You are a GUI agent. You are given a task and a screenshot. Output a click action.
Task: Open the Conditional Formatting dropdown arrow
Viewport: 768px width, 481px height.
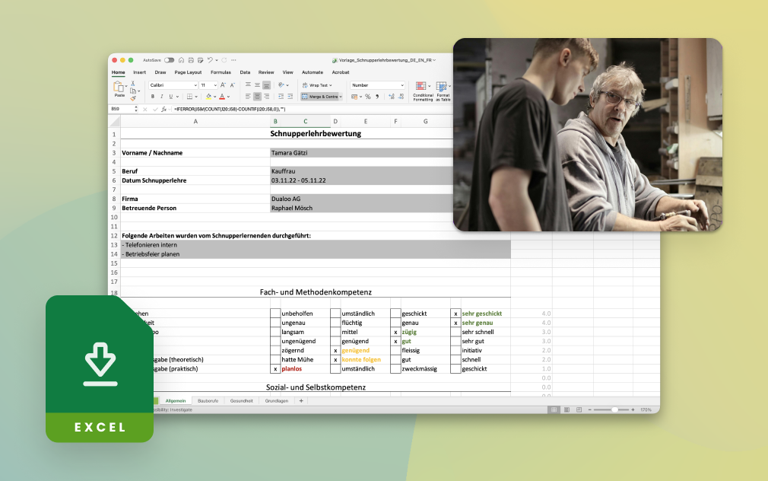pos(430,86)
